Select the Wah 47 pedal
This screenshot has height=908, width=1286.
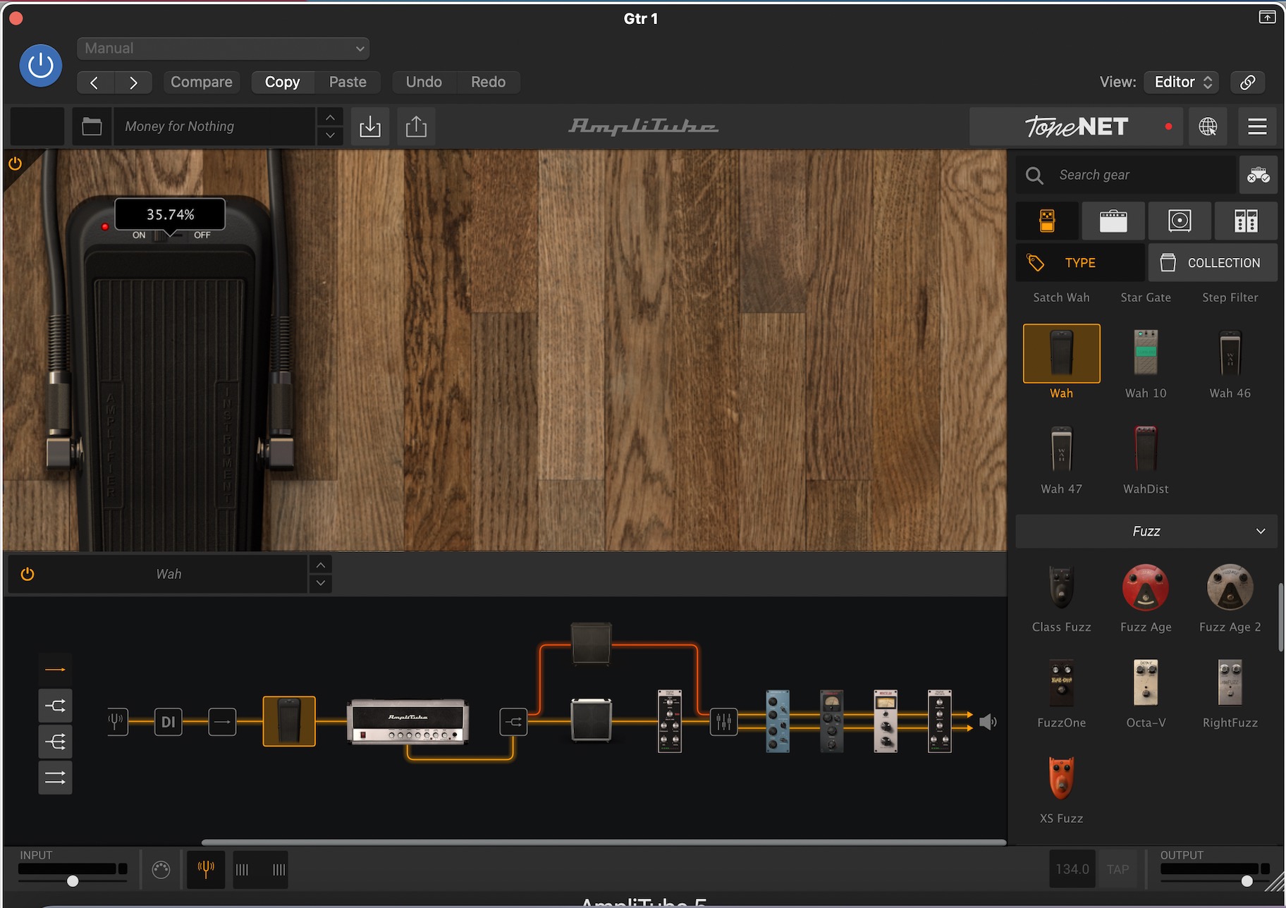pos(1061,450)
